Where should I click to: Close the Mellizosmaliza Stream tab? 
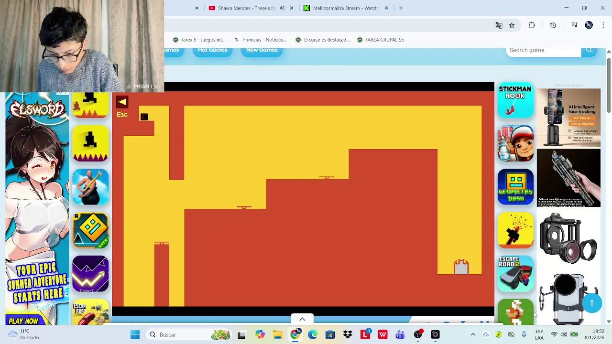pos(386,8)
